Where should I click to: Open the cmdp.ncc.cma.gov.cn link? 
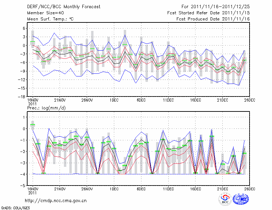click(56, 200)
